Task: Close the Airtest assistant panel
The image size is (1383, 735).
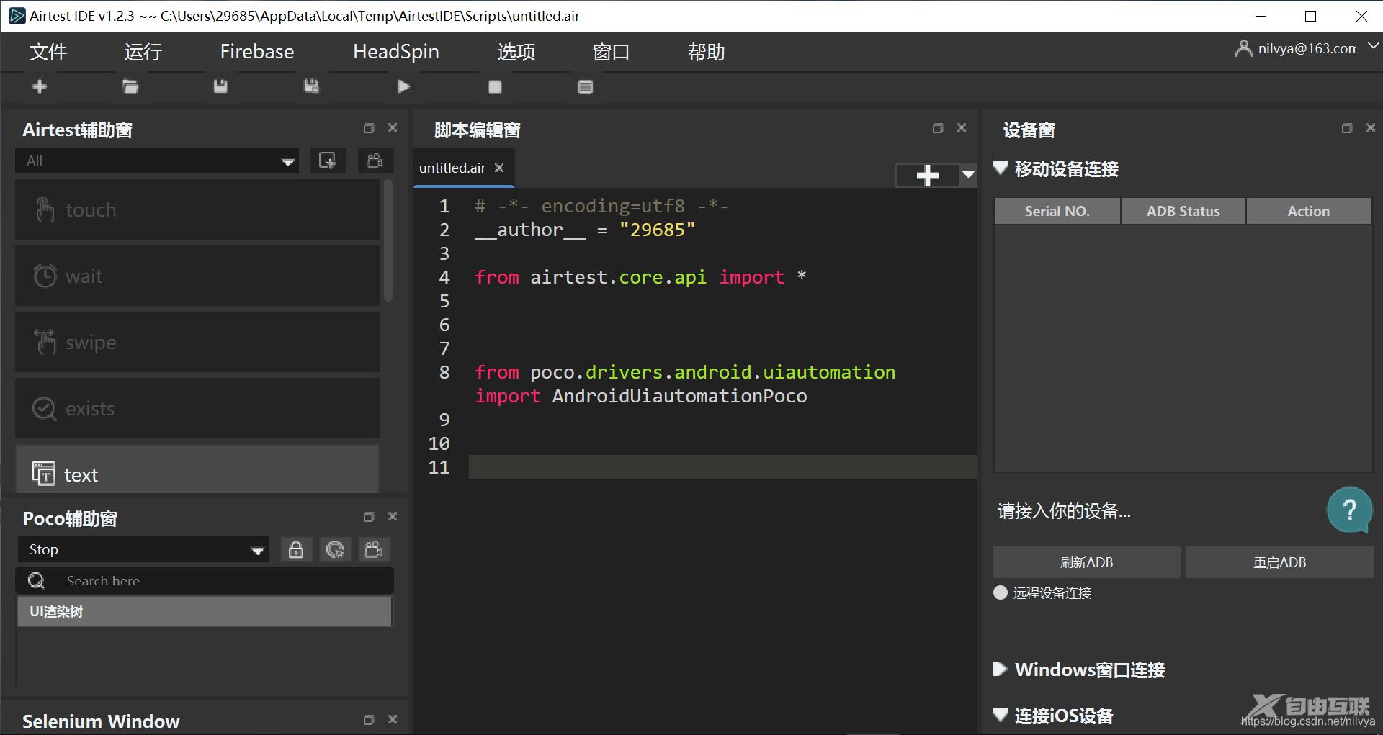Action: (x=393, y=127)
